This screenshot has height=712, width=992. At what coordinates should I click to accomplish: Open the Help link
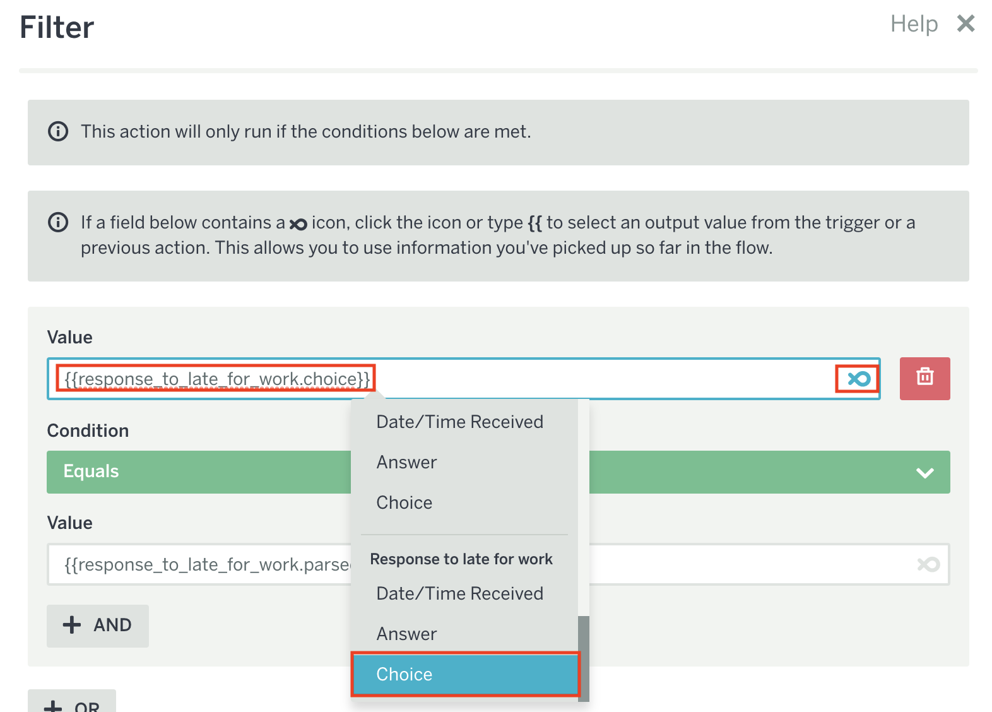point(914,24)
